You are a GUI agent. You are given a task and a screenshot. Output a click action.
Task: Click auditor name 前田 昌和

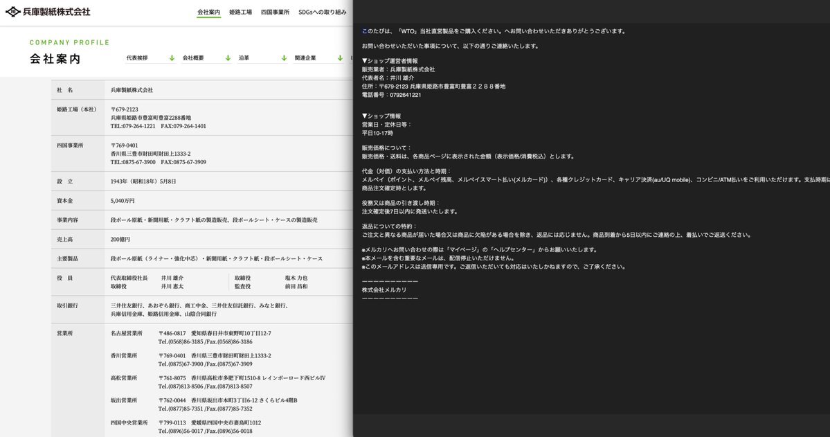click(x=296, y=287)
